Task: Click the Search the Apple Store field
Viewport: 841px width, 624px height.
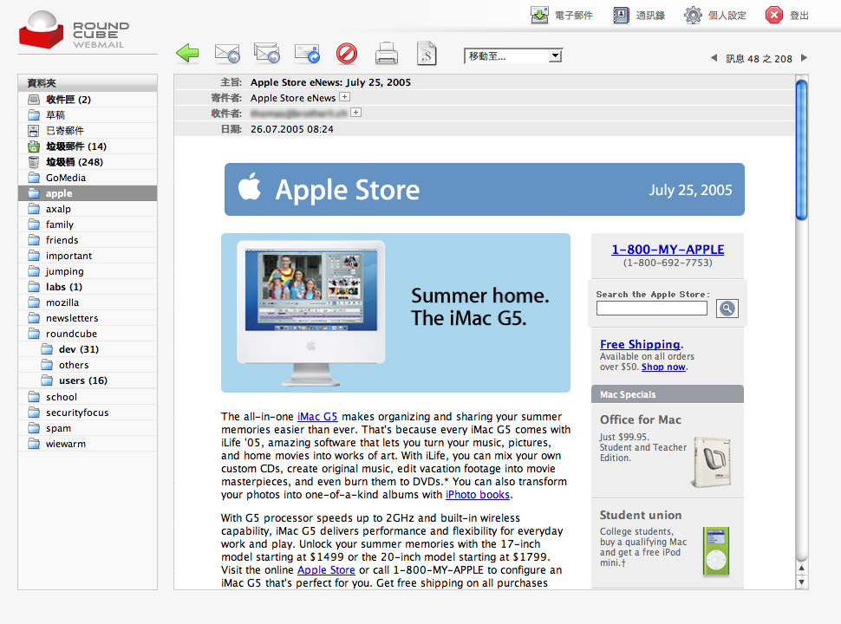Action: tap(652, 309)
